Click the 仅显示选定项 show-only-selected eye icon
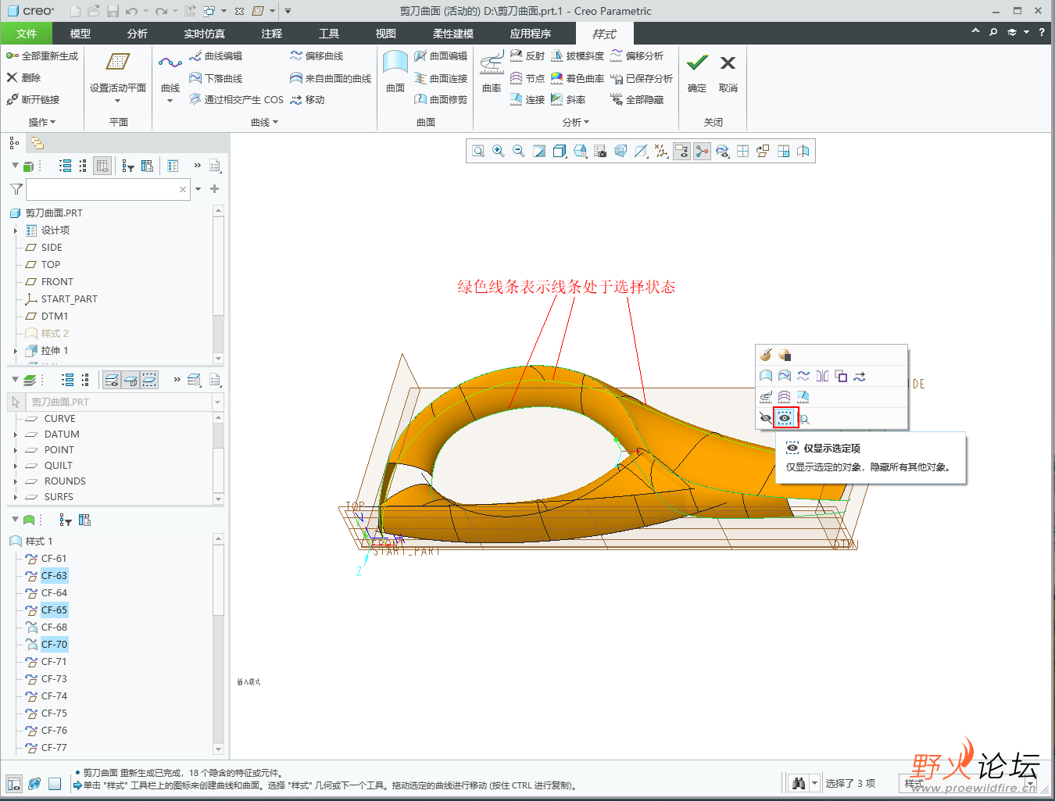Viewport: 1055px width, 801px height. 785,418
